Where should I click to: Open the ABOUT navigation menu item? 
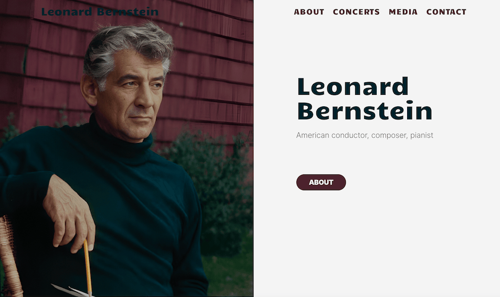point(309,12)
